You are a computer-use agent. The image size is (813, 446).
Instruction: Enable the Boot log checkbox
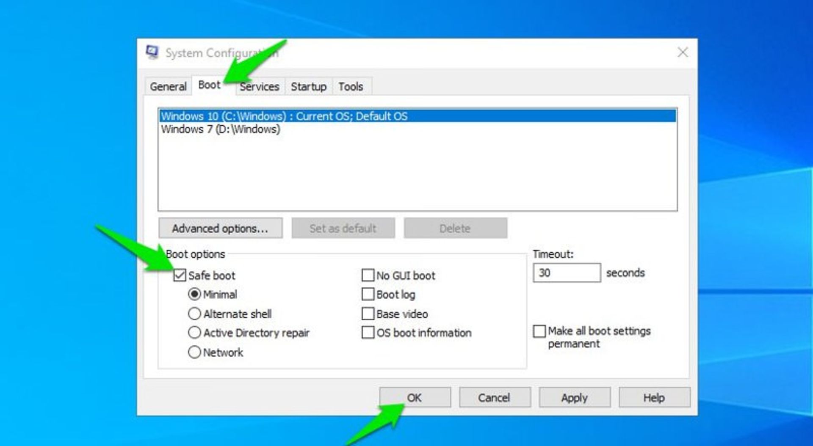click(x=368, y=295)
